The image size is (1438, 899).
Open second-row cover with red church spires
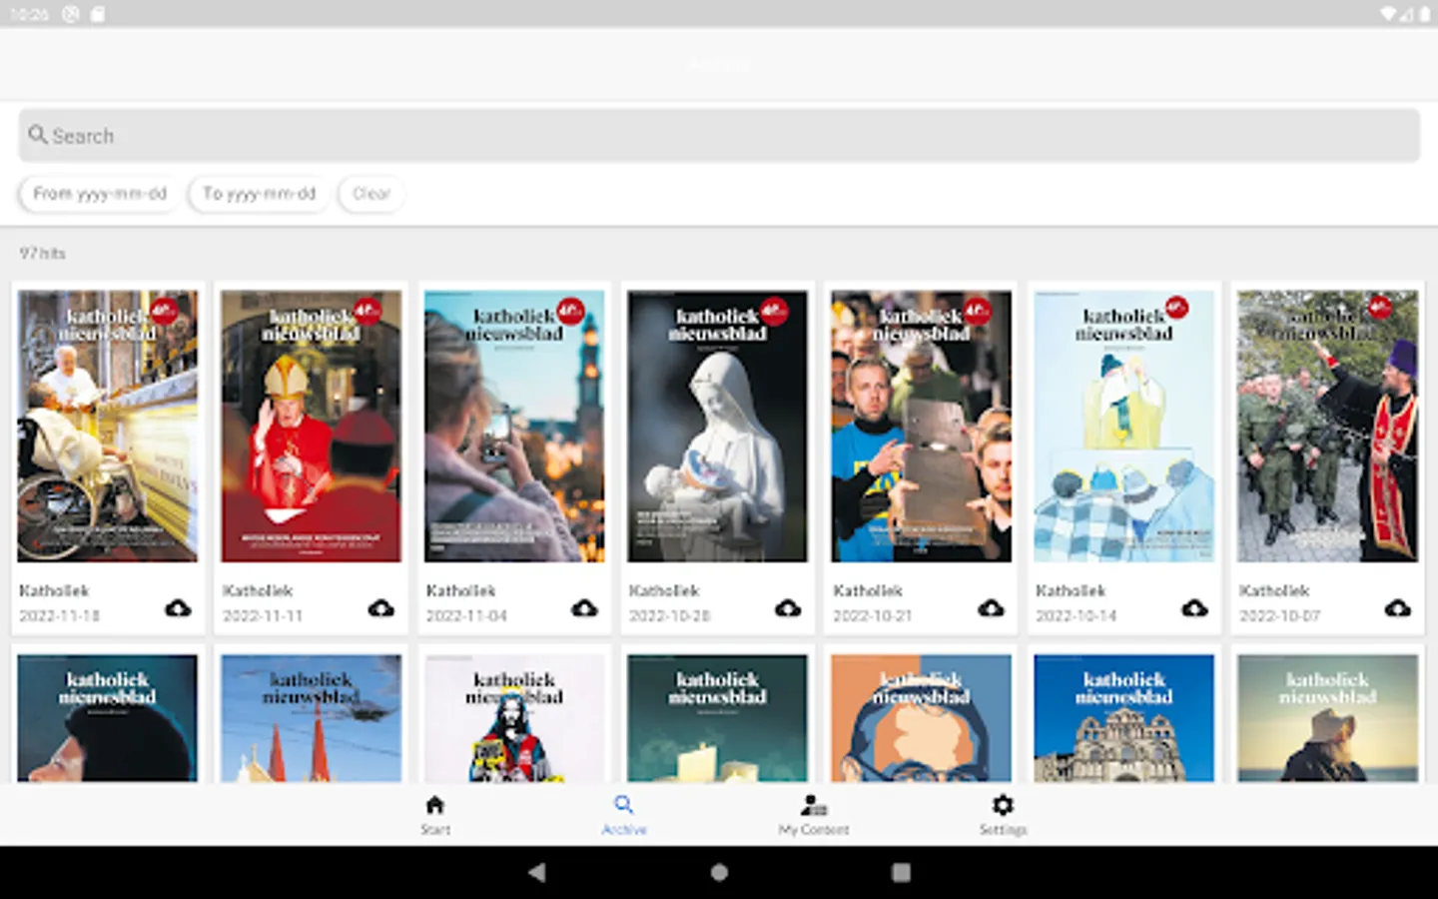pos(312,717)
